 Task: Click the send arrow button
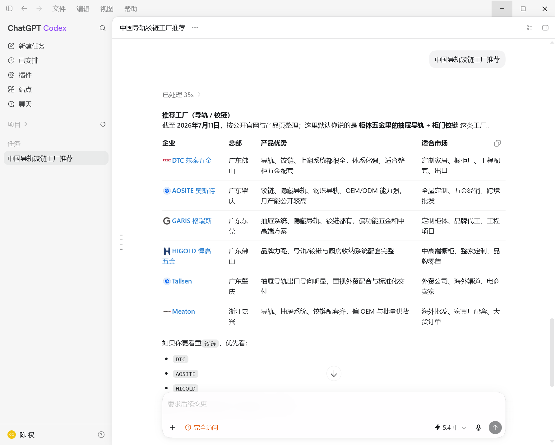pos(495,428)
